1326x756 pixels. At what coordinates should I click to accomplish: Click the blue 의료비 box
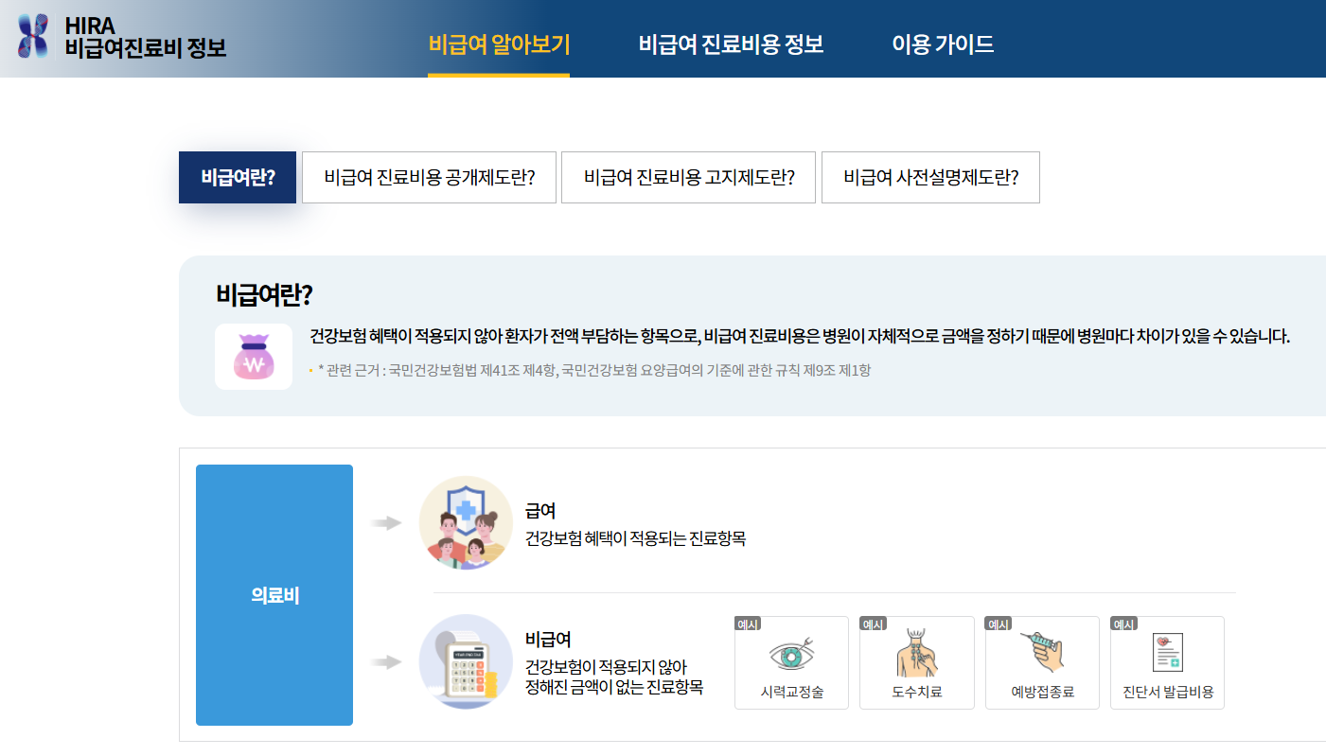coord(274,594)
